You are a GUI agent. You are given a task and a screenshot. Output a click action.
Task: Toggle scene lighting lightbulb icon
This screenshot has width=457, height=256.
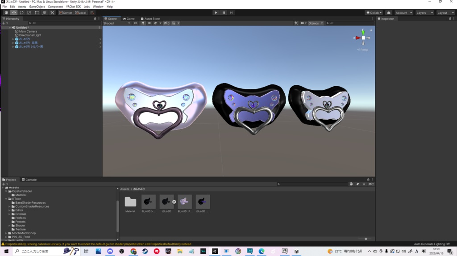143,23
